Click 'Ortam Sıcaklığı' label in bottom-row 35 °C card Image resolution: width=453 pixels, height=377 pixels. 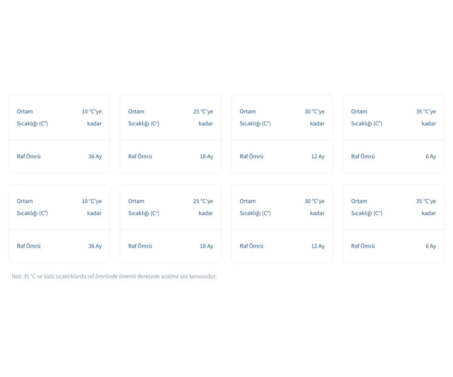click(367, 207)
